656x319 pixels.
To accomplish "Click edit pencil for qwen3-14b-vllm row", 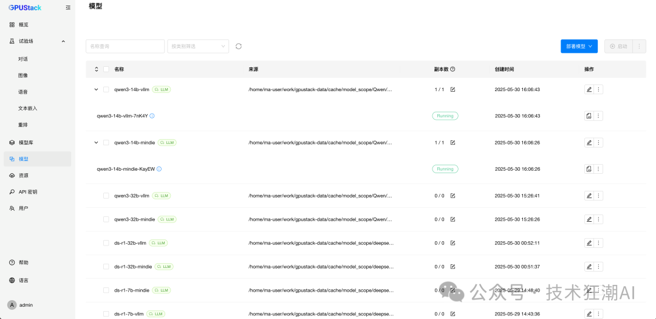I will 589,89.
